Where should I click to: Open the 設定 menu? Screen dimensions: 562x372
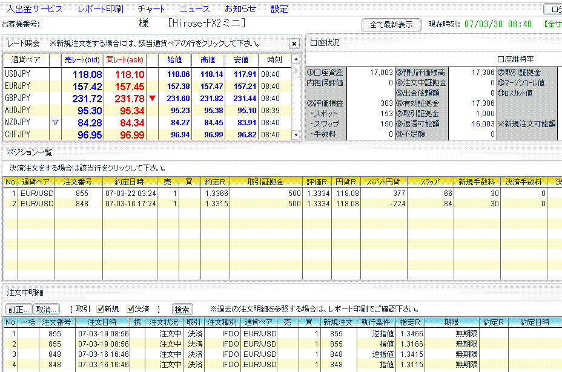(279, 9)
